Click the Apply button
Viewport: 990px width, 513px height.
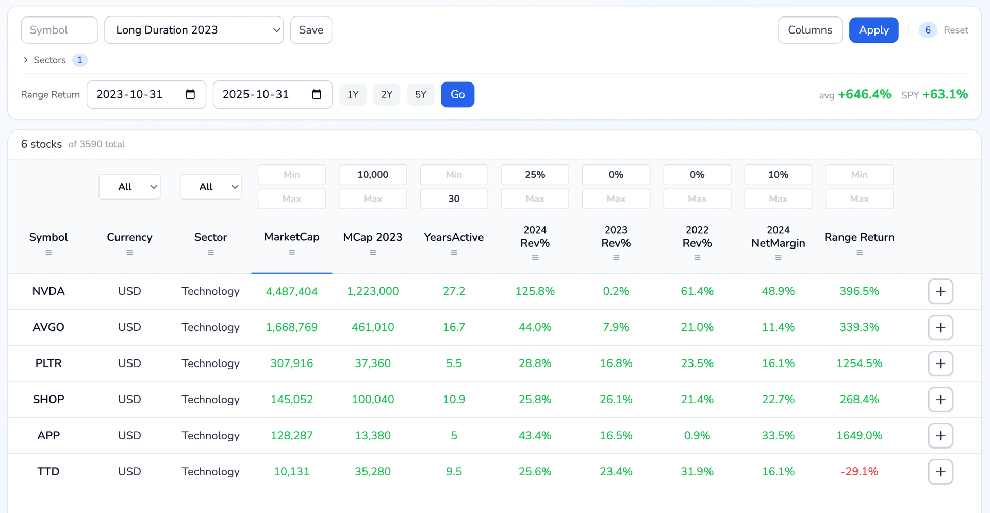coord(873,30)
